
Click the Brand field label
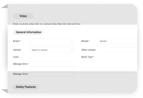click(x=16, y=41)
